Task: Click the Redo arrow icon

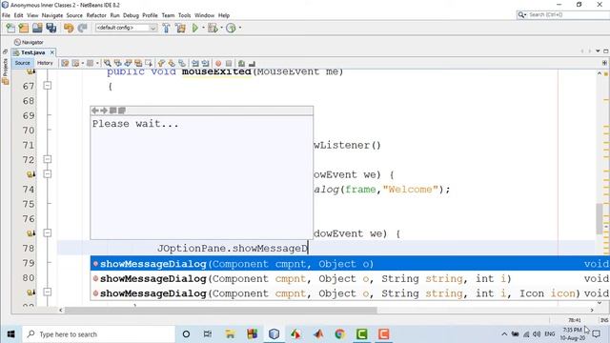Action: point(82,28)
